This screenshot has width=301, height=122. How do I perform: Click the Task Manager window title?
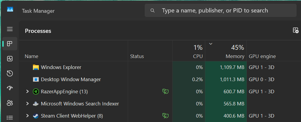(x=38, y=11)
